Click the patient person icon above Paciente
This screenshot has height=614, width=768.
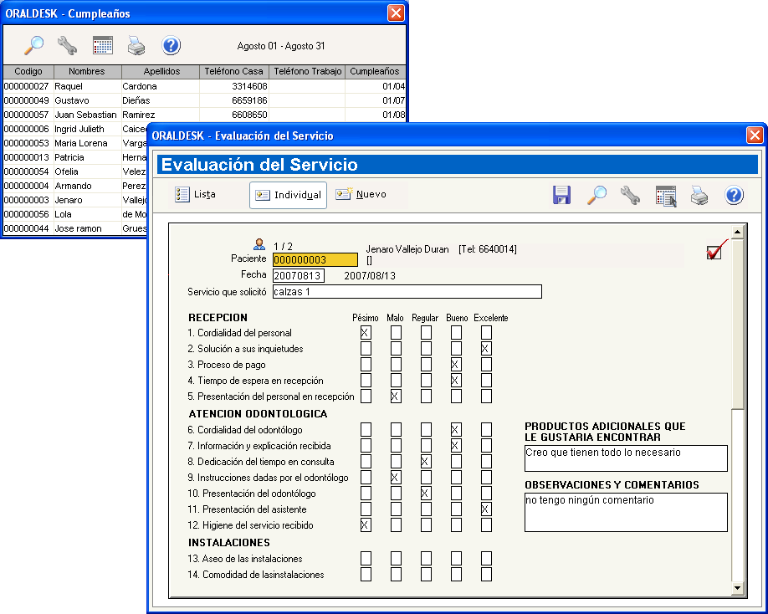pos(259,243)
